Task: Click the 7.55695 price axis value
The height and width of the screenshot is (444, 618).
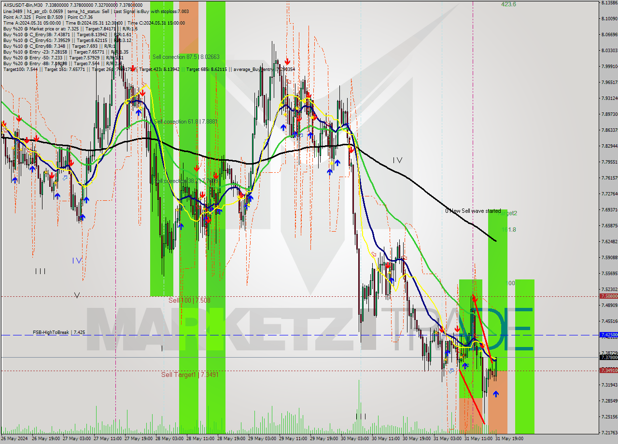Action: pos(610,273)
